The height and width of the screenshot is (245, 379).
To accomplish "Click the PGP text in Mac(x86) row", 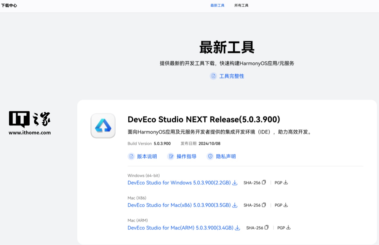I will [x=278, y=205].
